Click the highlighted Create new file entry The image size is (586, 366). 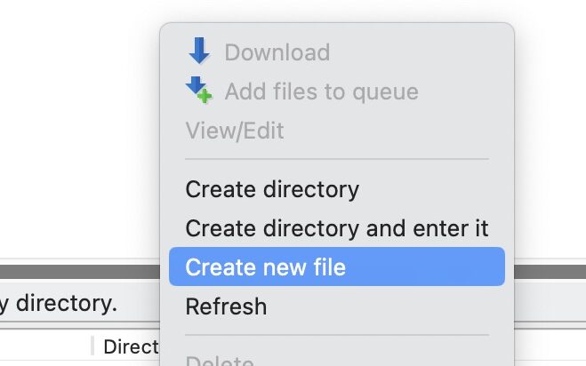[337, 267]
